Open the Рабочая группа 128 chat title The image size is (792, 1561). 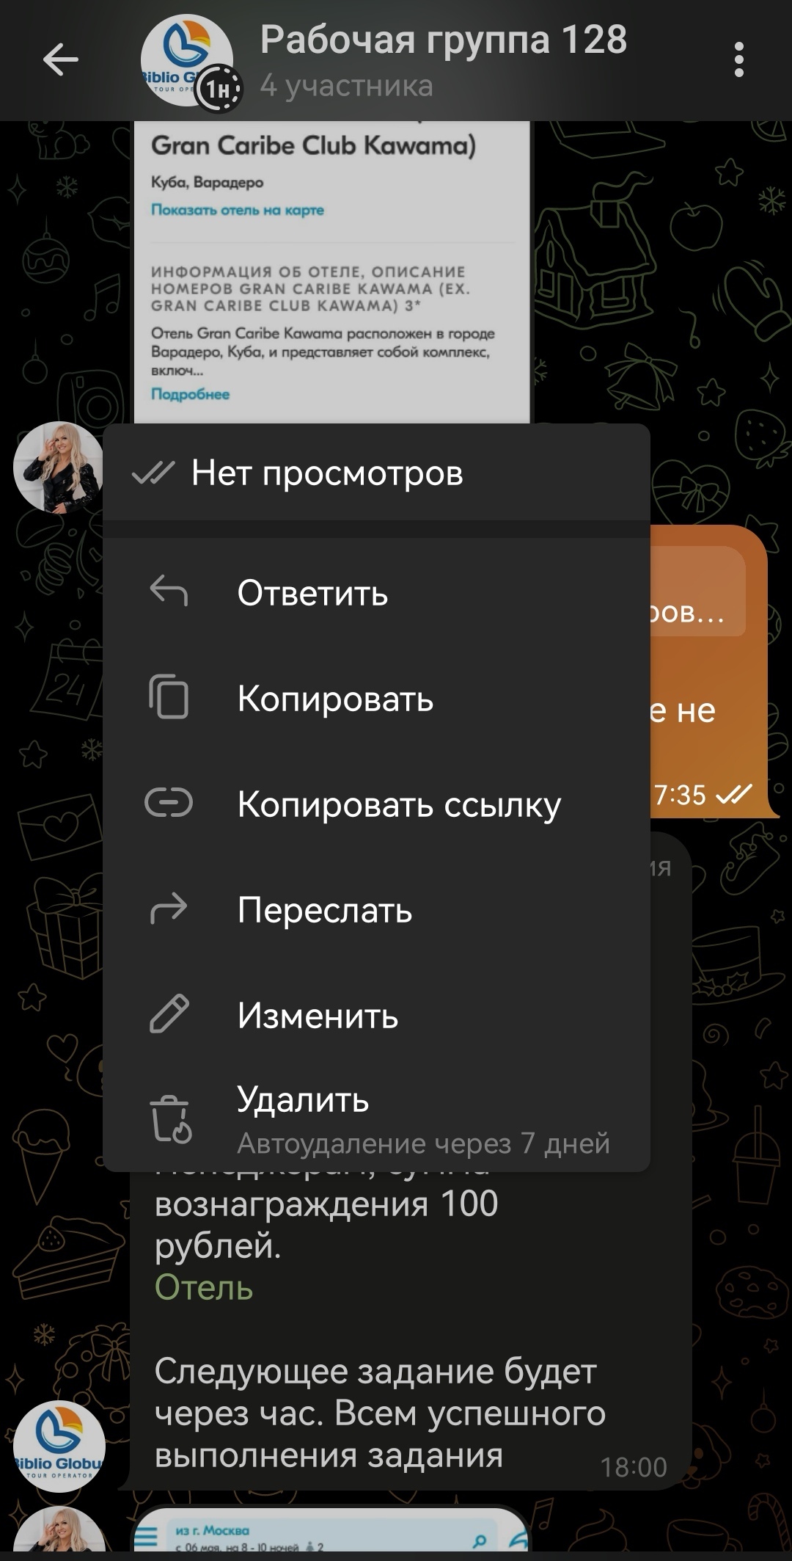(x=444, y=40)
